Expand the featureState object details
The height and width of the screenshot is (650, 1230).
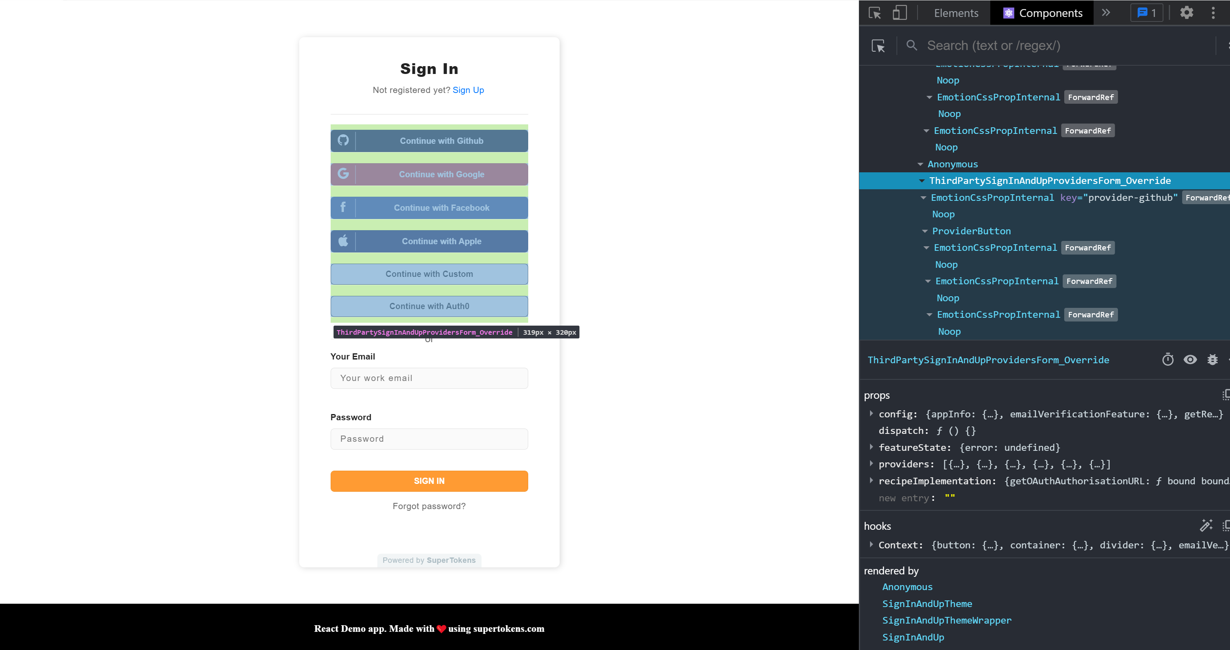872,448
